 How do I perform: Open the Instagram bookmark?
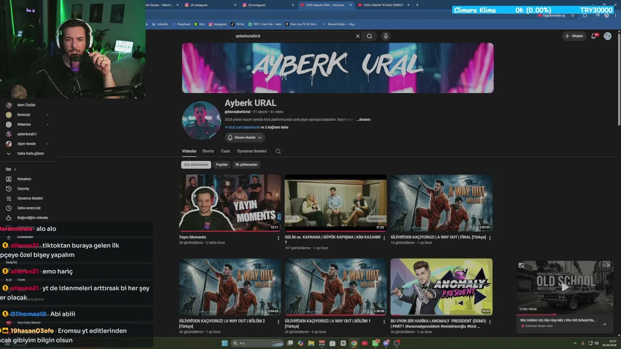218,24
